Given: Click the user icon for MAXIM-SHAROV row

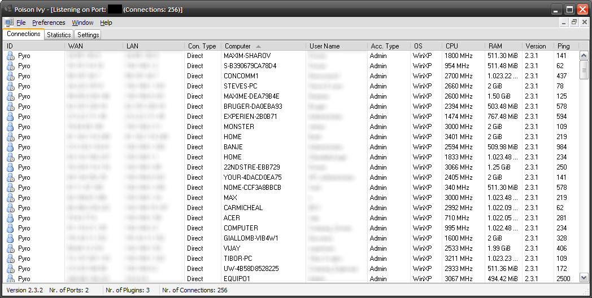Looking at the screenshot, I should click(11, 56).
